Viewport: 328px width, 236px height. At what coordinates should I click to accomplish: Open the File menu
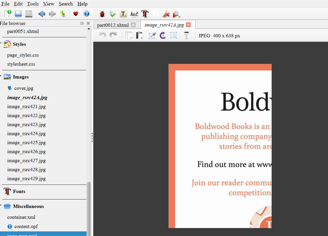5,4
